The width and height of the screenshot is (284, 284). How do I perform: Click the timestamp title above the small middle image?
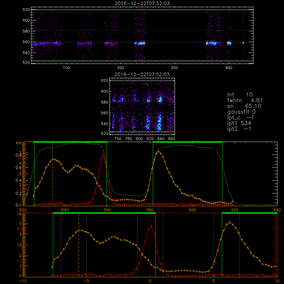(x=142, y=74)
